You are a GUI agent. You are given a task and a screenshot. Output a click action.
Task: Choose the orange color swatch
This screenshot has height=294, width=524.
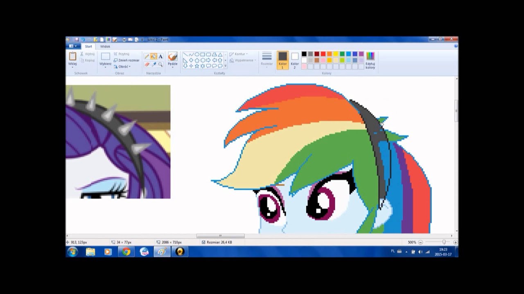tap(330, 54)
